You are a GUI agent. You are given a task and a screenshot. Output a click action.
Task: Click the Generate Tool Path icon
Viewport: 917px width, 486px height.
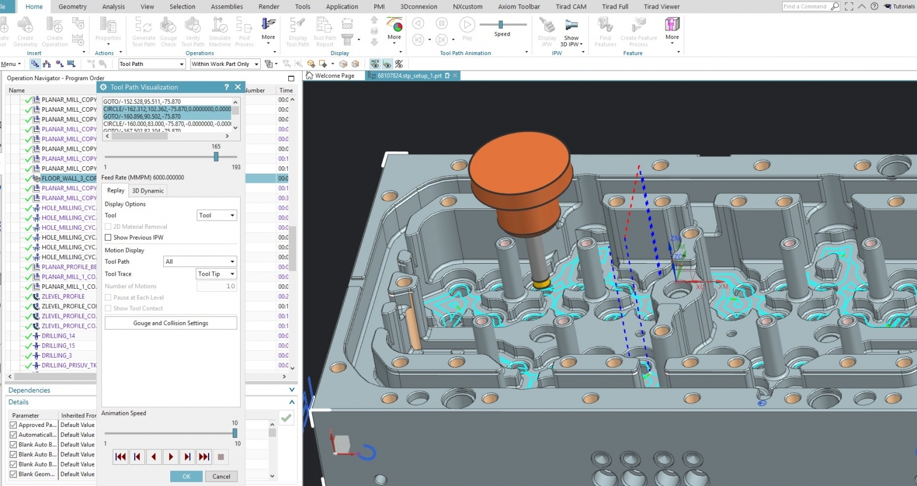(x=143, y=26)
